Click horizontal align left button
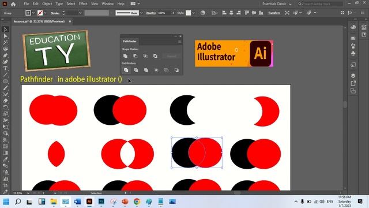 click(224, 13)
